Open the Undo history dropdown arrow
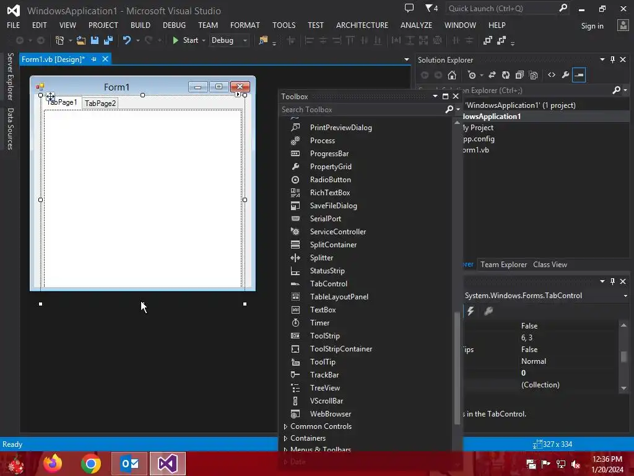Screen dimensions: 634x476 click(138, 40)
